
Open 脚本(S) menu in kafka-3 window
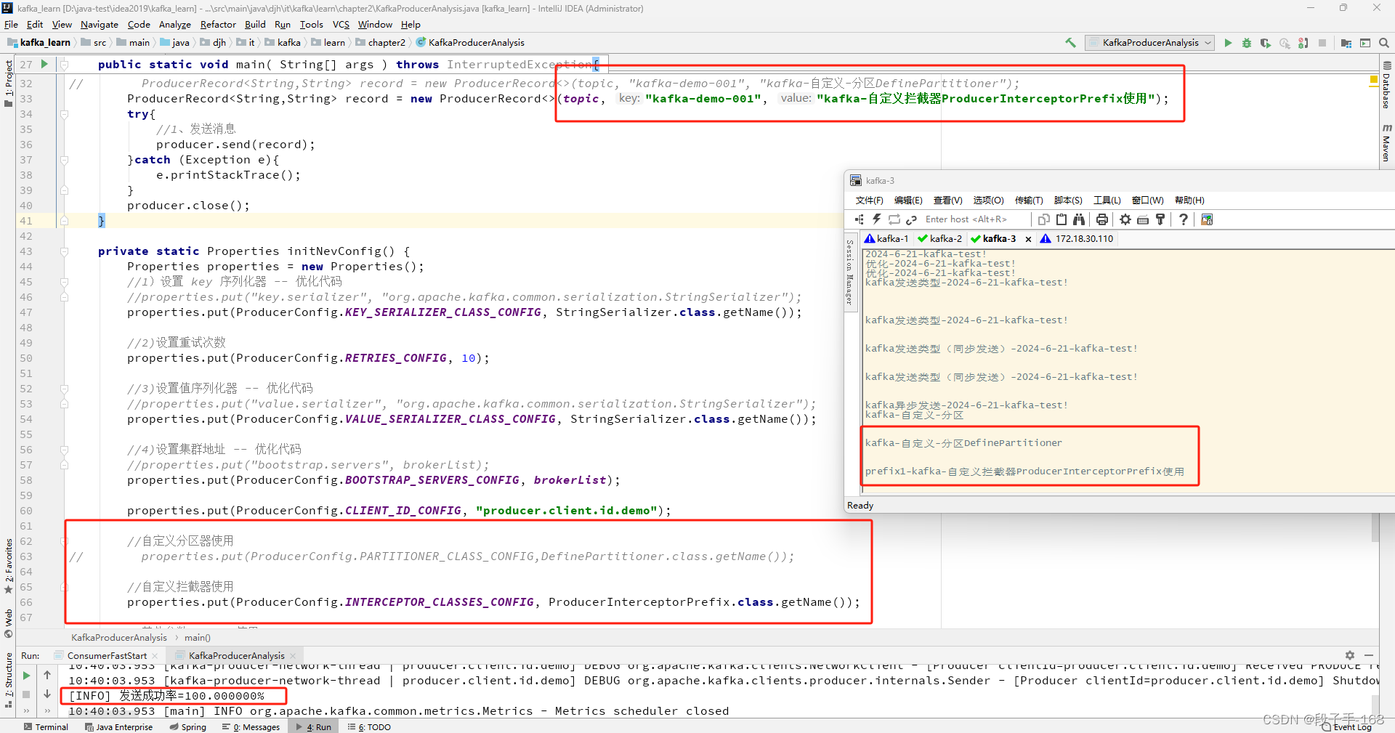point(1068,201)
